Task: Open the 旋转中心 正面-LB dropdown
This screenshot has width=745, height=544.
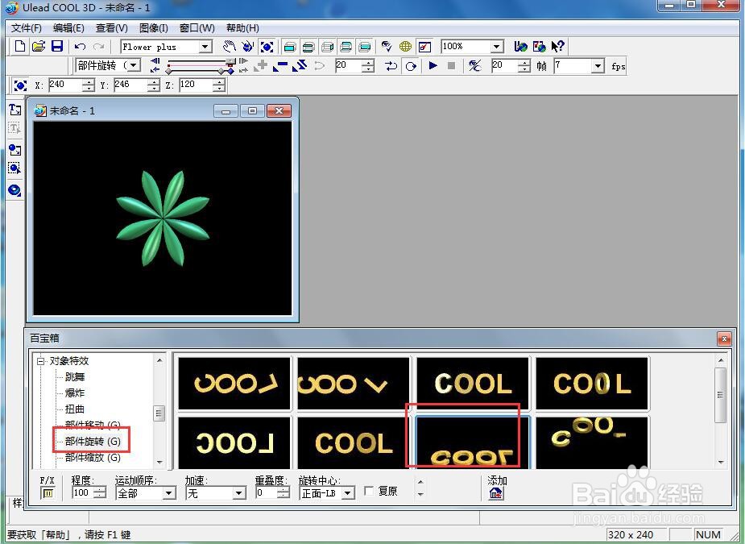Action: (x=348, y=493)
